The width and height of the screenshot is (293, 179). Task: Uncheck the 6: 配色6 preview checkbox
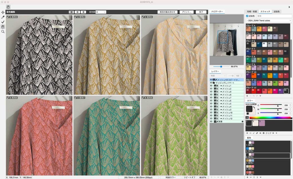[8, 98]
